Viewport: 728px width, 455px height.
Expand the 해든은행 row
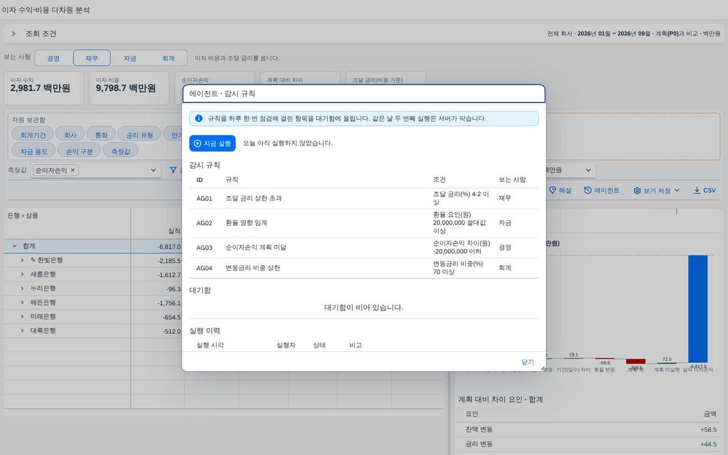pyautogui.click(x=22, y=303)
